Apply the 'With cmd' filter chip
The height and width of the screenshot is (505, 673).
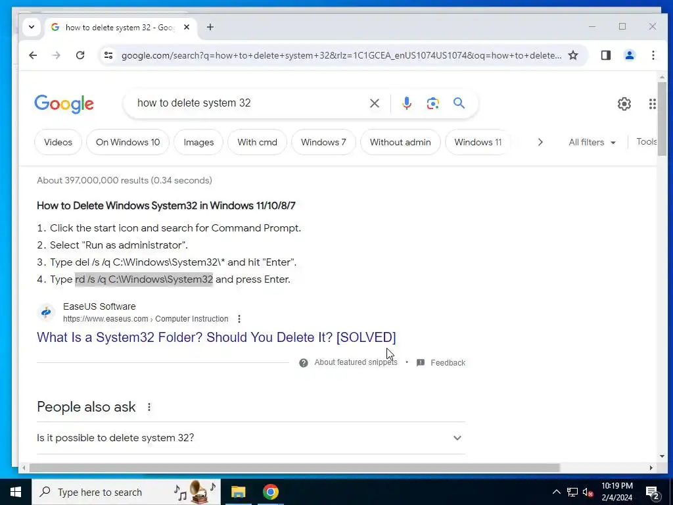(x=257, y=142)
